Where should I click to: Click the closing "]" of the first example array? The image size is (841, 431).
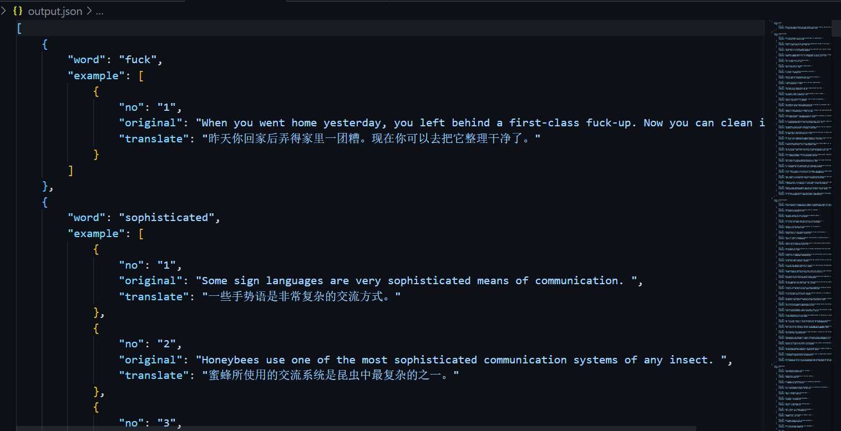point(70,170)
